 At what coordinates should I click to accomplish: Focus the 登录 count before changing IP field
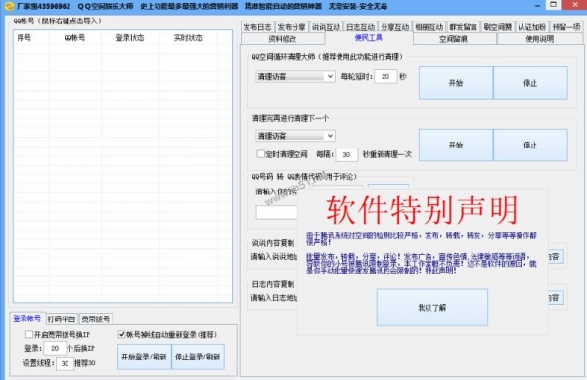(55, 348)
